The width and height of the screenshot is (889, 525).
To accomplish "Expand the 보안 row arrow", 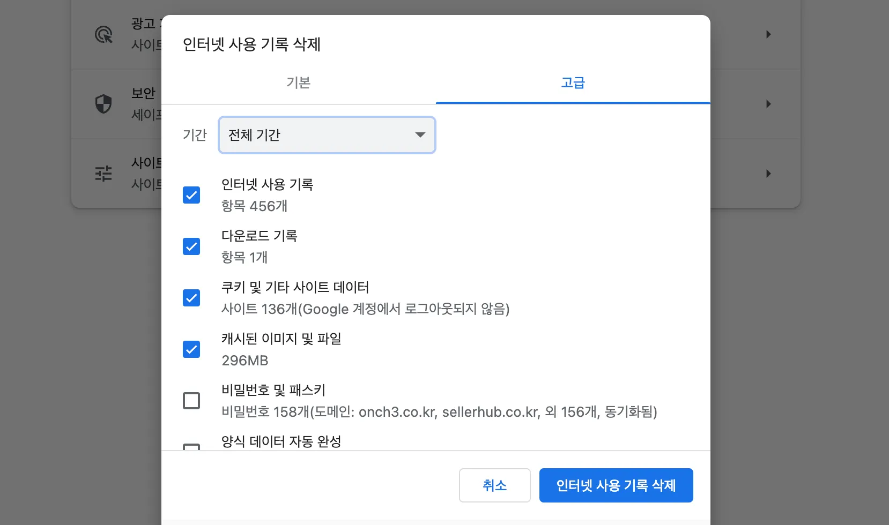I will [768, 104].
